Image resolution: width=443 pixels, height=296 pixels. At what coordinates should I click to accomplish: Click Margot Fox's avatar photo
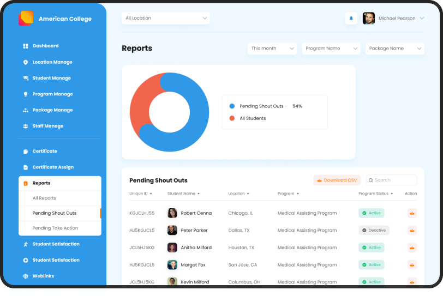click(x=172, y=265)
